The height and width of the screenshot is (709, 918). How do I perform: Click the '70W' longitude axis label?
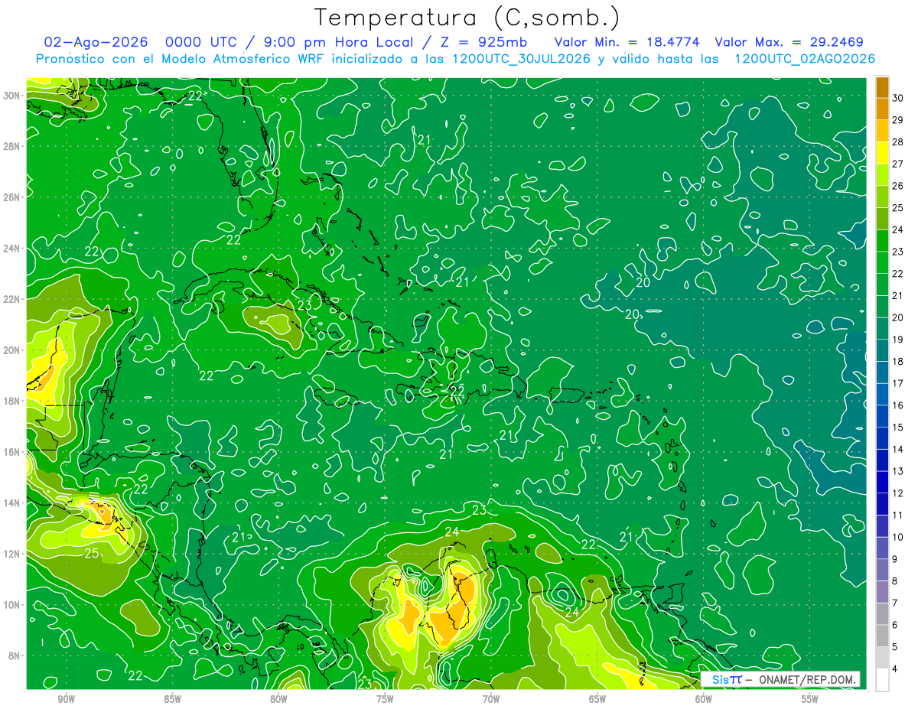[491, 699]
